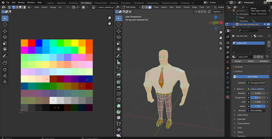
Task: Toggle UV sync selection
Action: 9,7
